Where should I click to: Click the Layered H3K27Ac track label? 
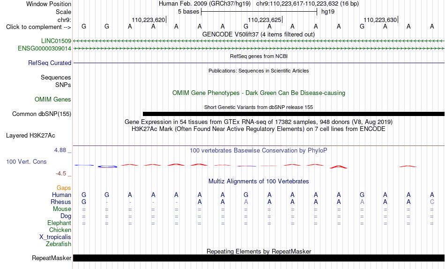pos(30,136)
